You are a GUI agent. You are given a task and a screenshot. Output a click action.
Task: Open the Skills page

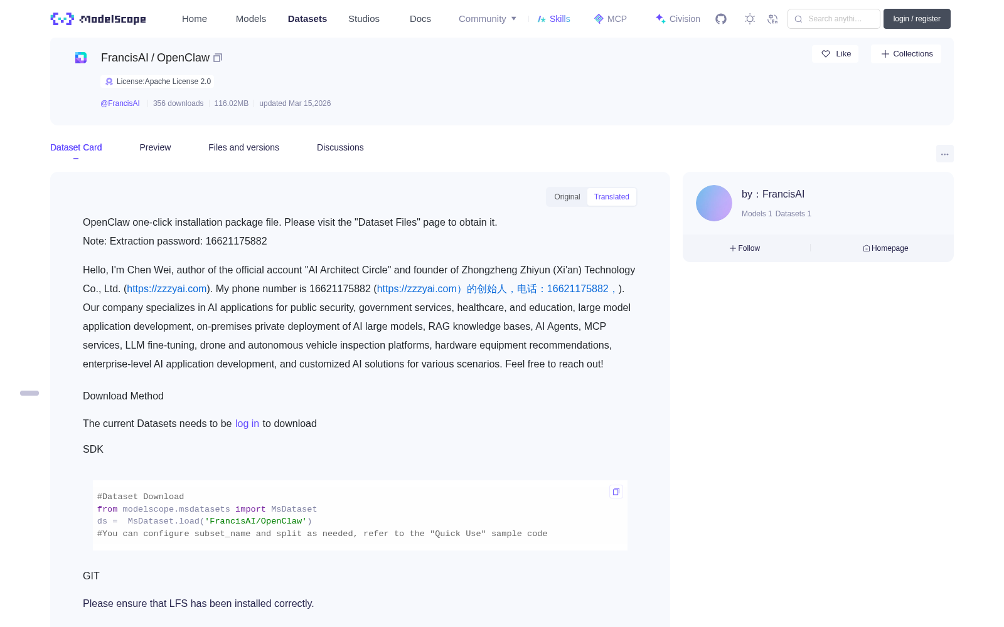553,19
